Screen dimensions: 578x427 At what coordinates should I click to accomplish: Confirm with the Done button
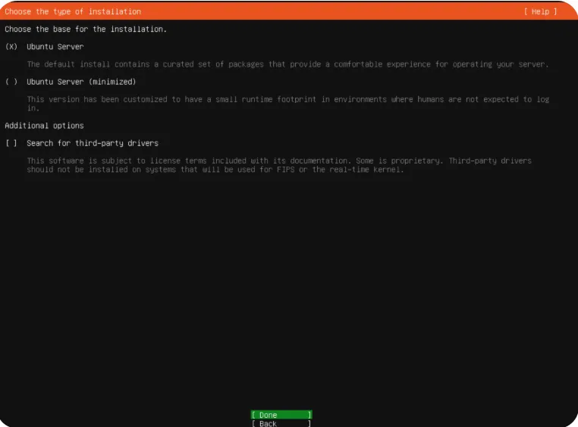point(281,415)
